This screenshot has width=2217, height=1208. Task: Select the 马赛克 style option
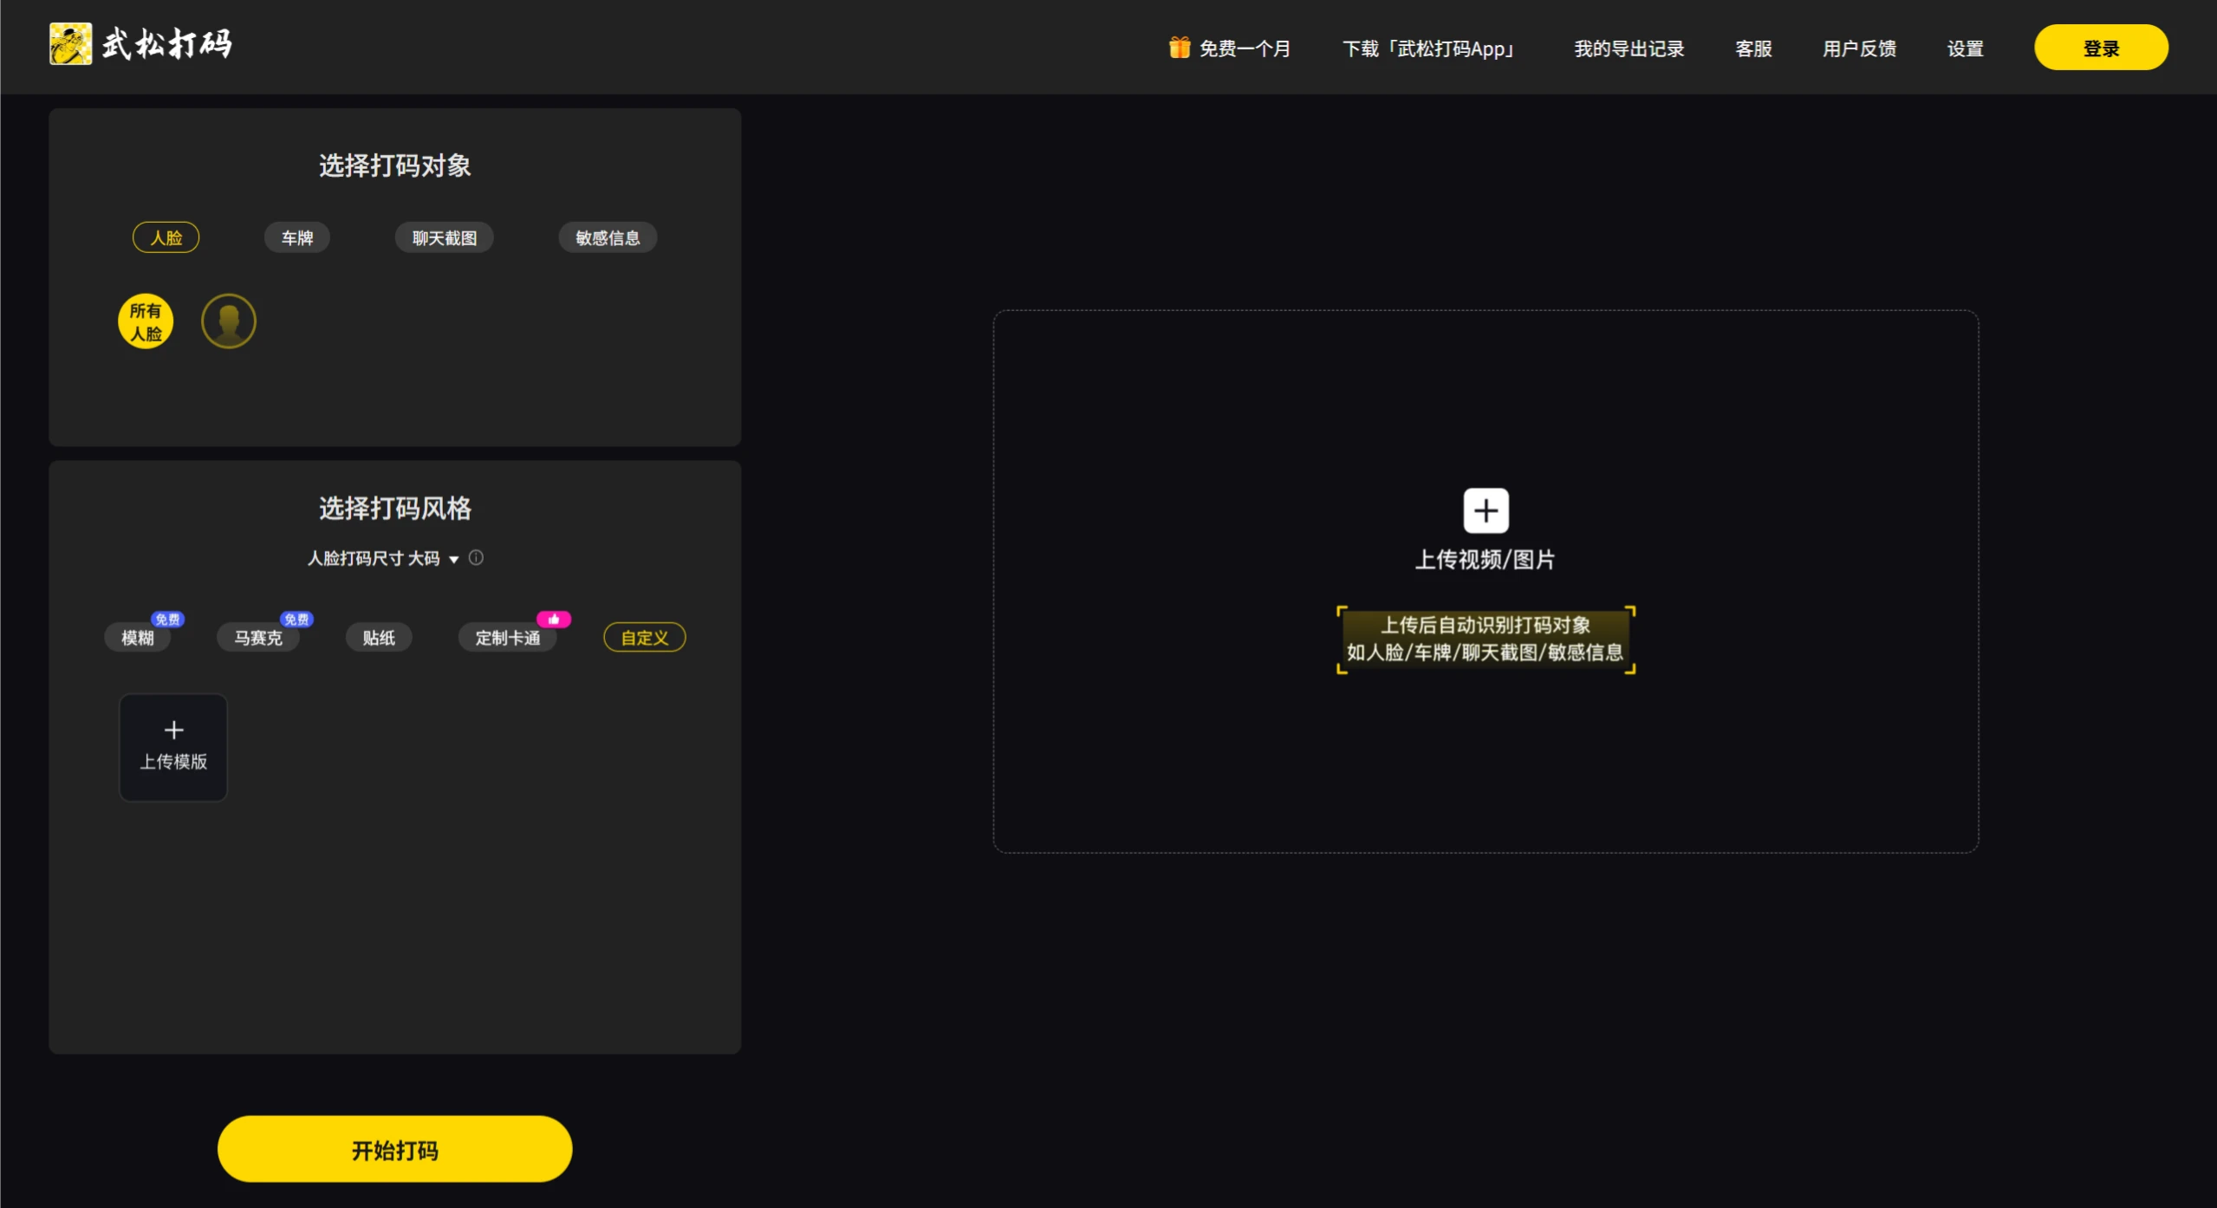[x=257, y=637]
